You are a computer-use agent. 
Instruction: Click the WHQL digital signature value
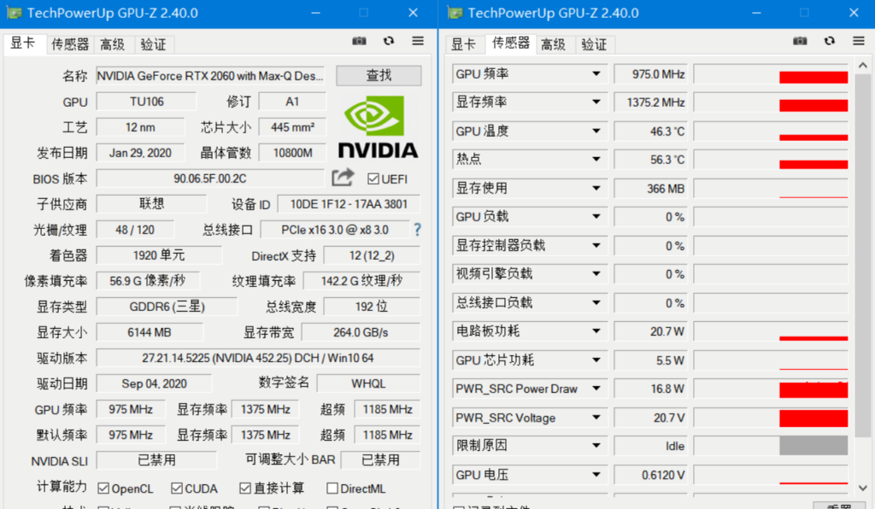pos(368,383)
